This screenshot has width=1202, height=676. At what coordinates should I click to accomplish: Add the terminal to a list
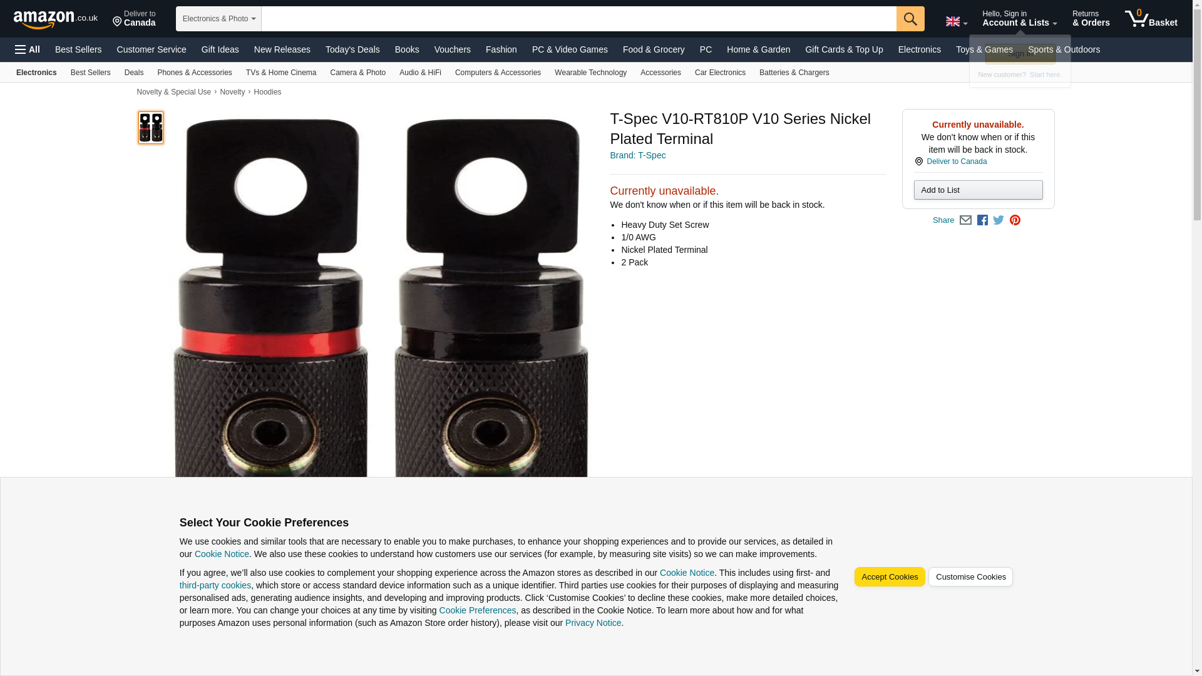[978, 190]
